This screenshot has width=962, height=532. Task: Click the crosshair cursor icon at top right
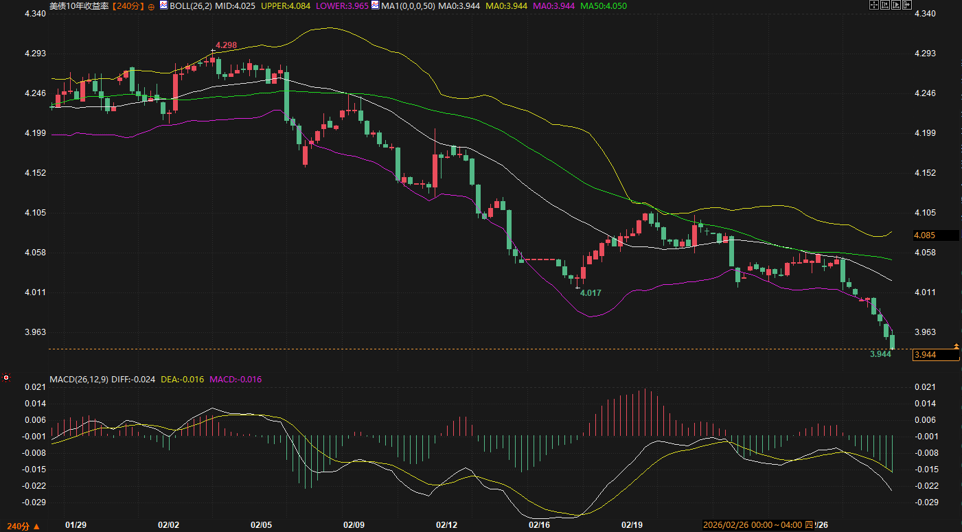[x=874, y=5]
